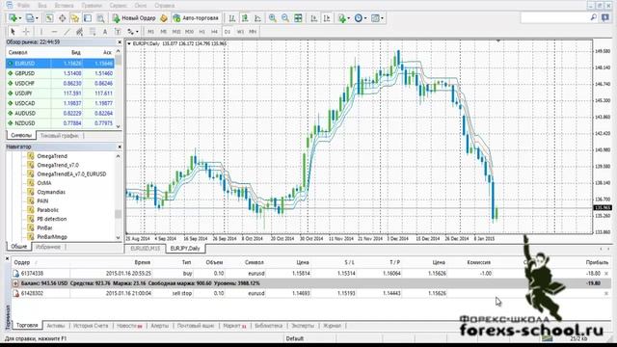
Task: Select the crosshair tool
Action: [x=26, y=32]
